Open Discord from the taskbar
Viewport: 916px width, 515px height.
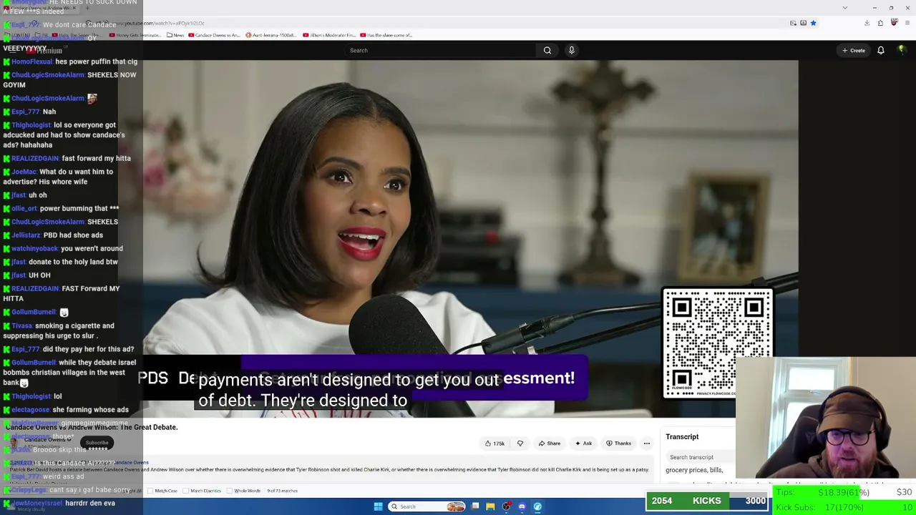[x=522, y=506]
